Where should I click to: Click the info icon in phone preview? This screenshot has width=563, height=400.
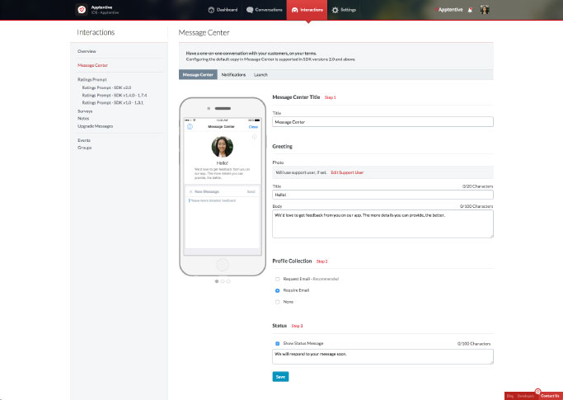point(254,137)
